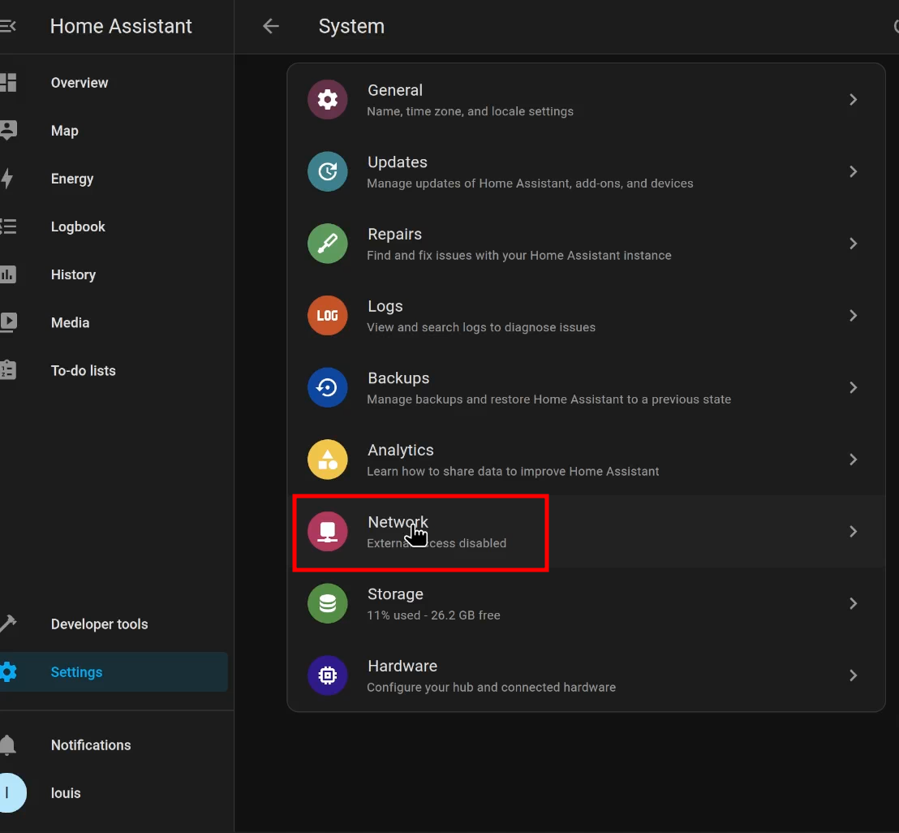The image size is (899, 833).
Task: Click the Energy lightning bolt icon
Action: (x=6, y=179)
